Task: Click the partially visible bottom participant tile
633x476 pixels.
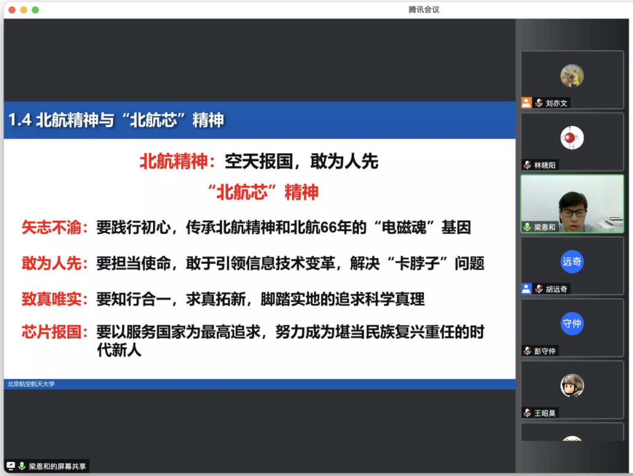Action: (x=572, y=432)
